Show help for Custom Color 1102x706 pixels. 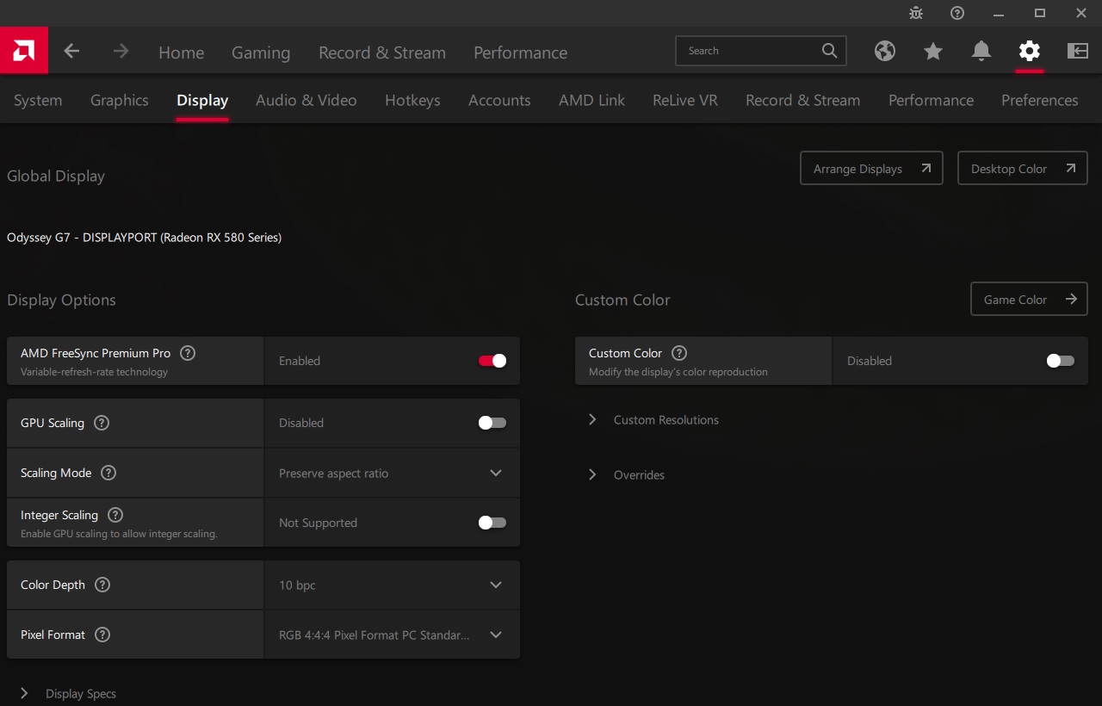point(679,353)
